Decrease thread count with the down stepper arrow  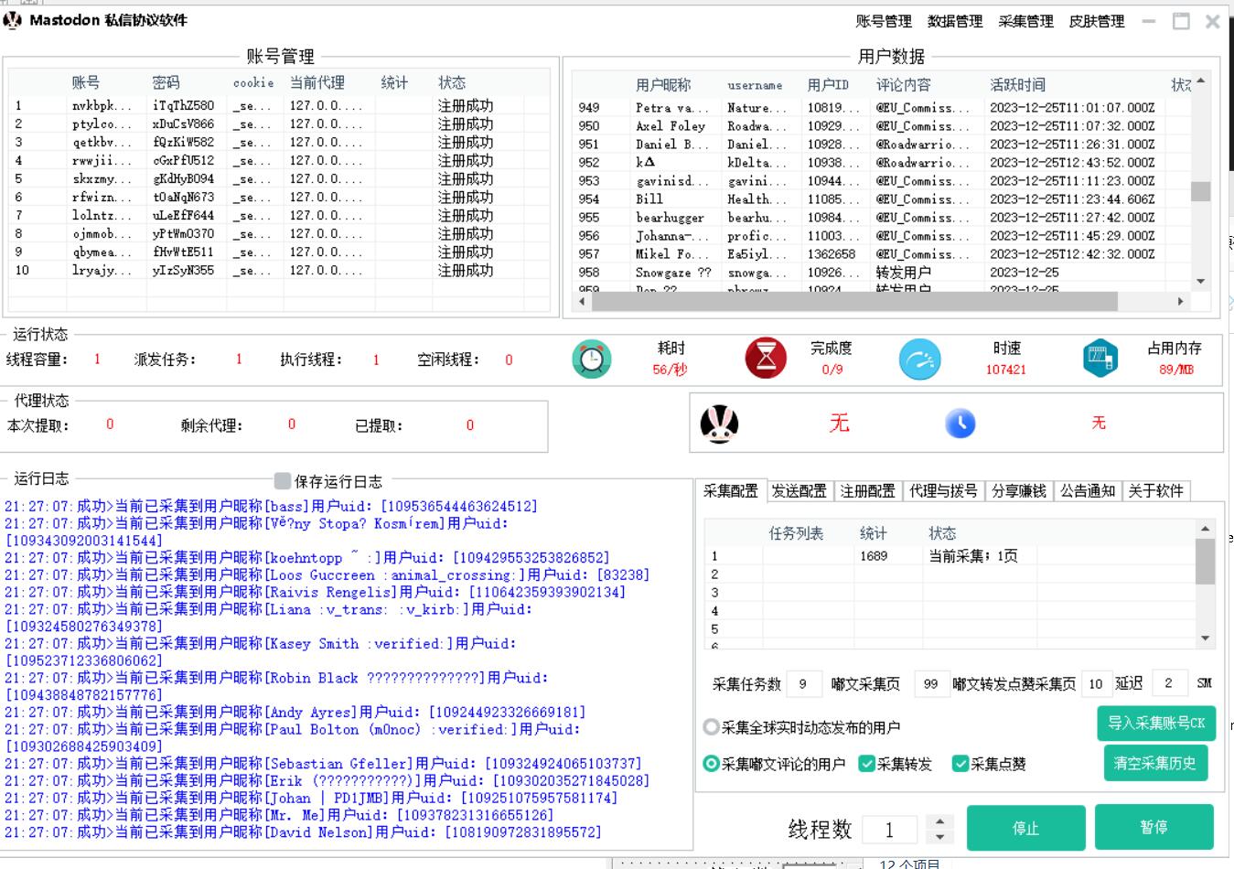(x=939, y=837)
